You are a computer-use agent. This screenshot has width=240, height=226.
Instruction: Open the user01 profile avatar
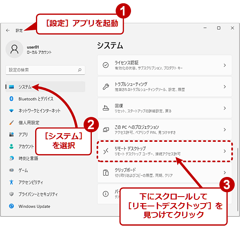click(14, 49)
